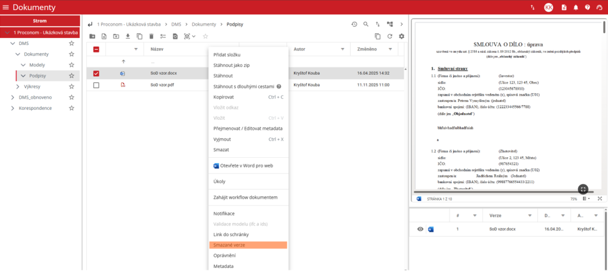This screenshot has height=271, width=608.
Task: Click the fullscreen button on document preview
Action: [x=583, y=189]
